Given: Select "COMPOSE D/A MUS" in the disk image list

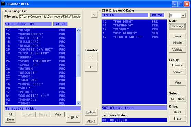Looking at the screenshot, I should click(40, 50).
